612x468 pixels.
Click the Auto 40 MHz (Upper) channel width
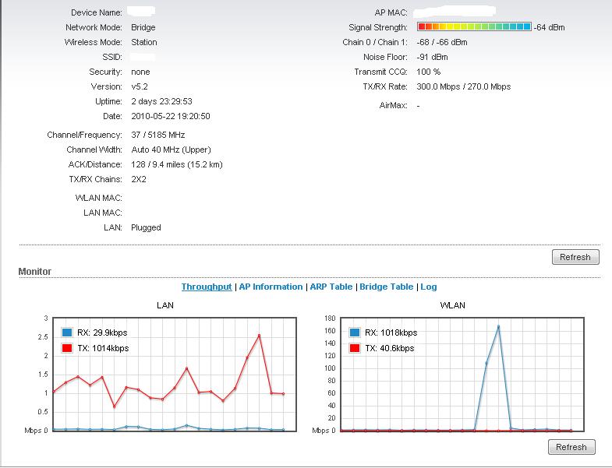point(171,150)
